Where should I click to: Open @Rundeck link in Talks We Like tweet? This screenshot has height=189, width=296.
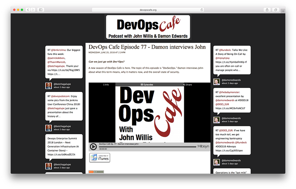coord(225,50)
